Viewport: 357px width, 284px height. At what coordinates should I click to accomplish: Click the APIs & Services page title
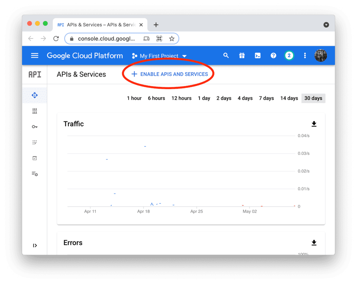point(81,74)
